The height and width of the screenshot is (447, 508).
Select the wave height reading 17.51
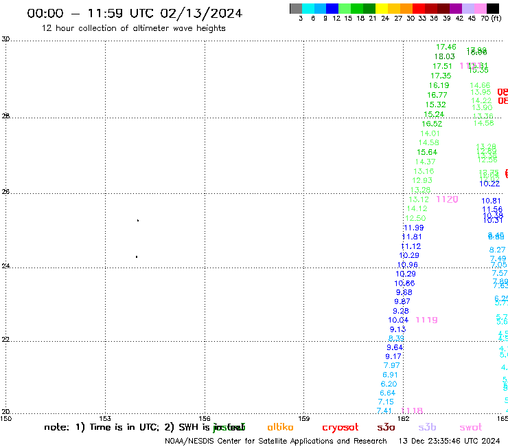tap(442, 66)
